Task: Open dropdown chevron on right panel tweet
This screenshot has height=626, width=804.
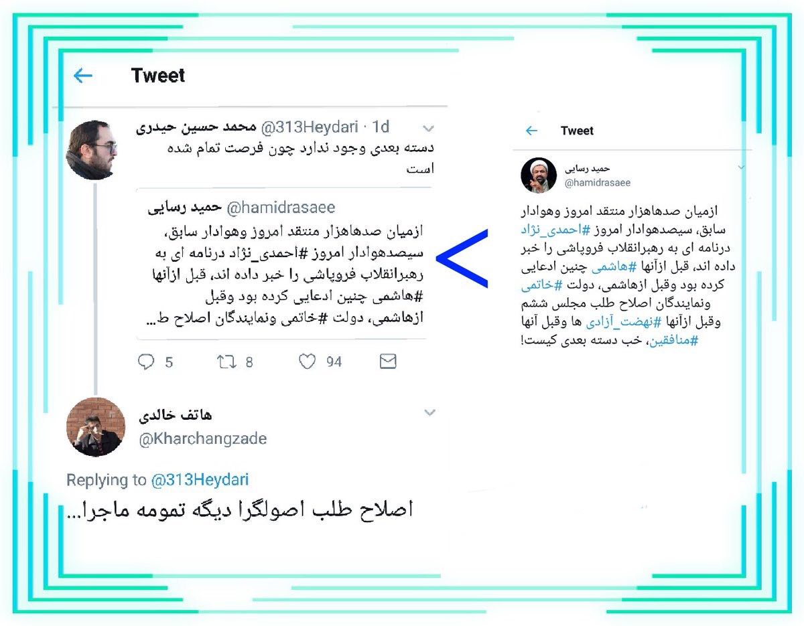Action: (x=742, y=167)
